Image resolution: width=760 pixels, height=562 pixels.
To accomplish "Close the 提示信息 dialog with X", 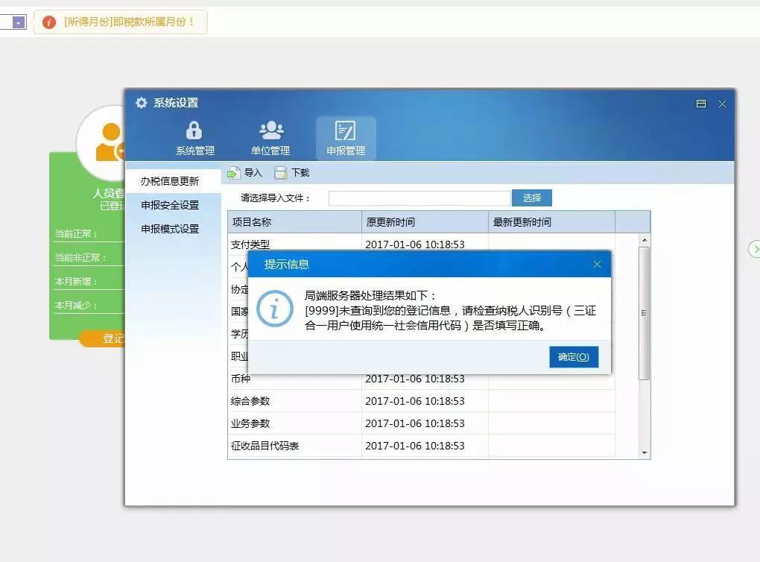I will point(597,265).
